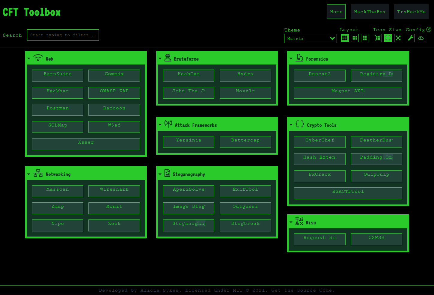The image size is (434, 295).
Task: Collapse the Networking section
Action: tap(29, 174)
